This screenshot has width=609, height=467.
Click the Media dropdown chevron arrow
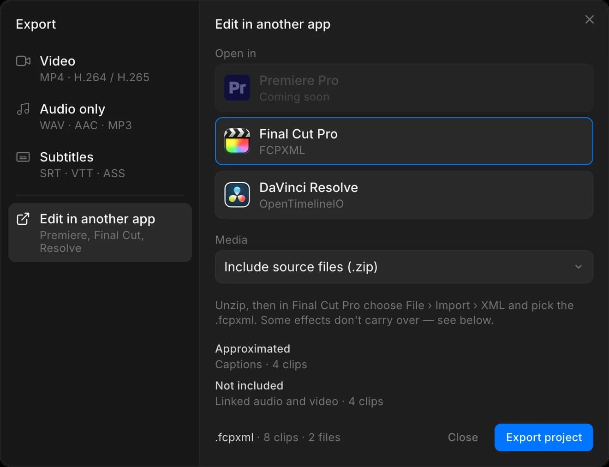click(x=578, y=267)
